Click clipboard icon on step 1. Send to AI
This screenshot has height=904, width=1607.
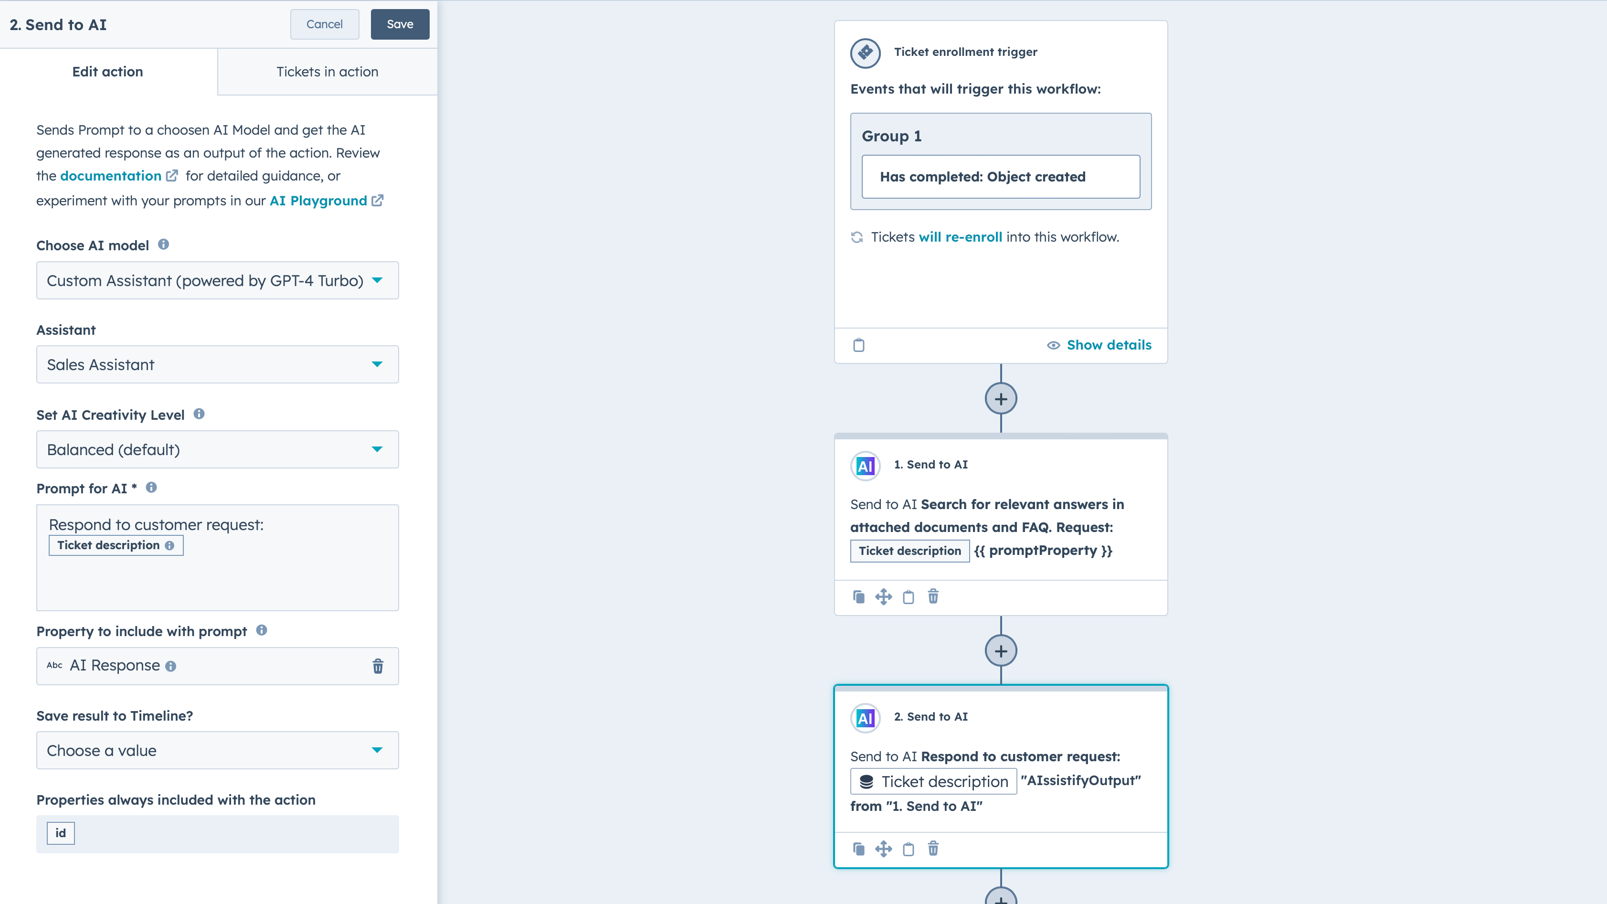pyautogui.click(x=909, y=597)
